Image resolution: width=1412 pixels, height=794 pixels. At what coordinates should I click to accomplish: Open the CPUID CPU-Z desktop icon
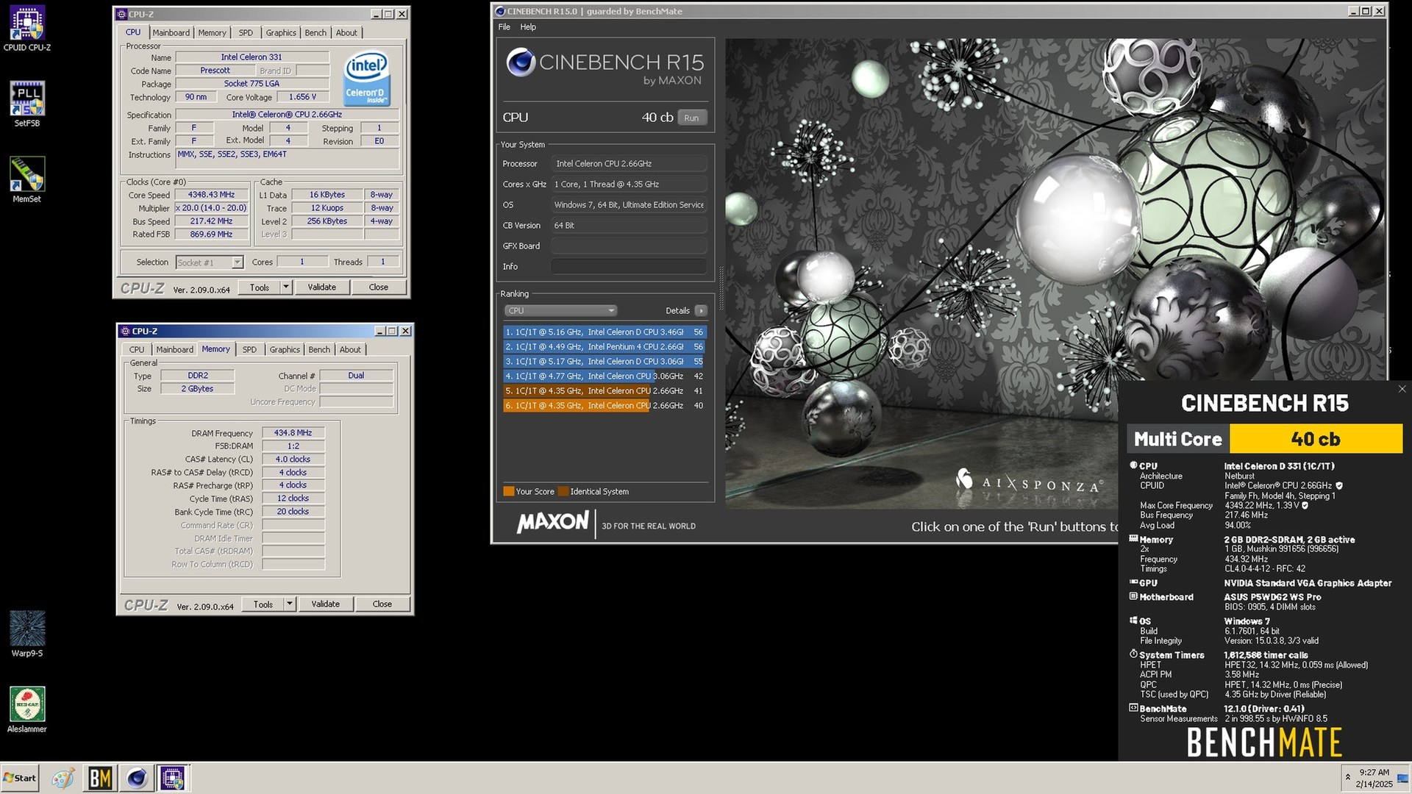27,28
